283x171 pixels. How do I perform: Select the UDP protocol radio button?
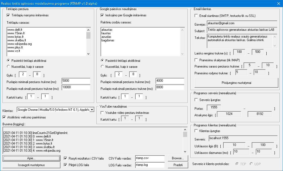(x=251, y=164)
